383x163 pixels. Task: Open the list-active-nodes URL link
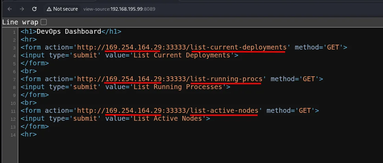168,110
